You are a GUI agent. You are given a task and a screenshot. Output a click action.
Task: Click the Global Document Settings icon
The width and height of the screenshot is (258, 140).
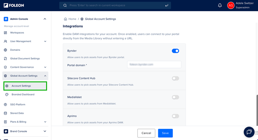point(5,58)
